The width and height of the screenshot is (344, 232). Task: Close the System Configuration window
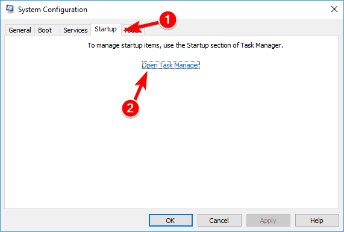pyautogui.click(x=334, y=9)
